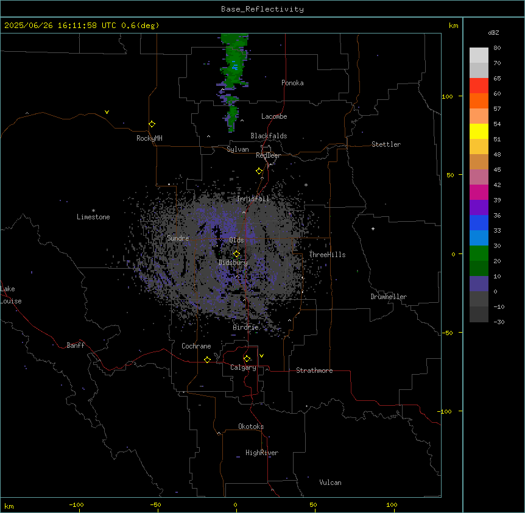
Task: Click the Stettler city label
Action: [x=386, y=144]
